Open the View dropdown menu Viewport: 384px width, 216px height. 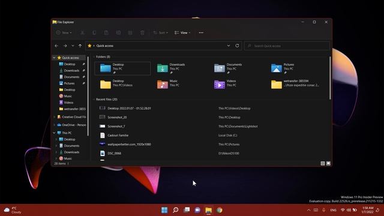[182, 32]
